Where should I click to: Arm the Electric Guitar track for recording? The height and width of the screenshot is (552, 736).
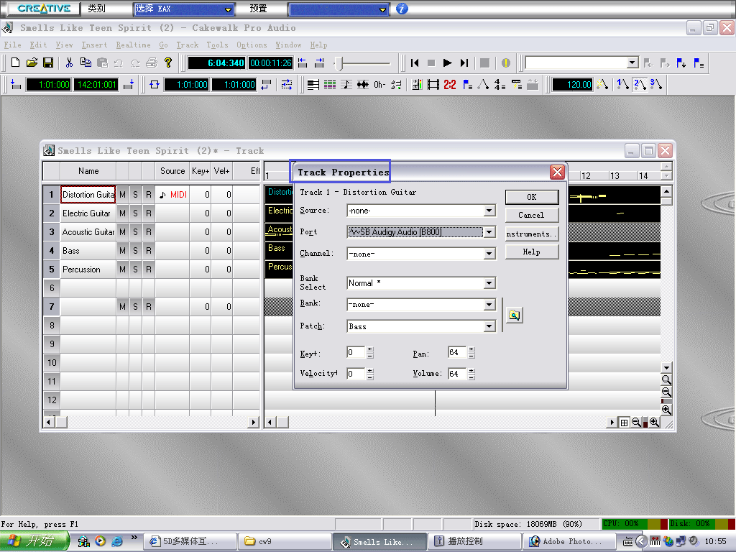click(x=148, y=213)
